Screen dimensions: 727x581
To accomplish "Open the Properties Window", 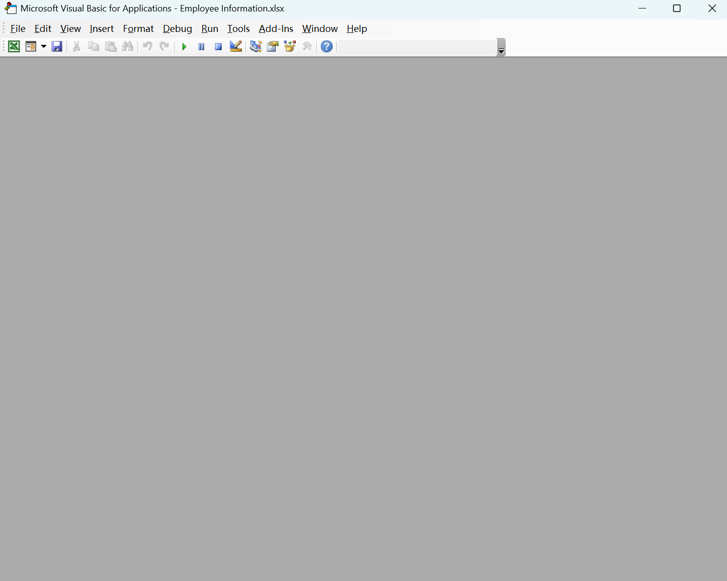I will coord(272,46).
